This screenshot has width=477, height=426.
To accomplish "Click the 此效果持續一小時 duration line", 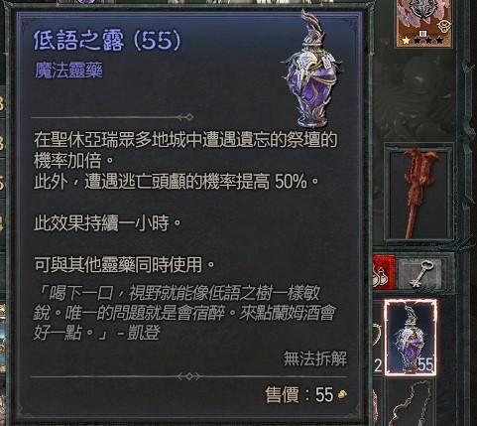I will (108, 223).
